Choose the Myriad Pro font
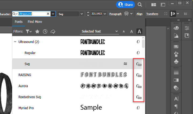 click(77, 108)
